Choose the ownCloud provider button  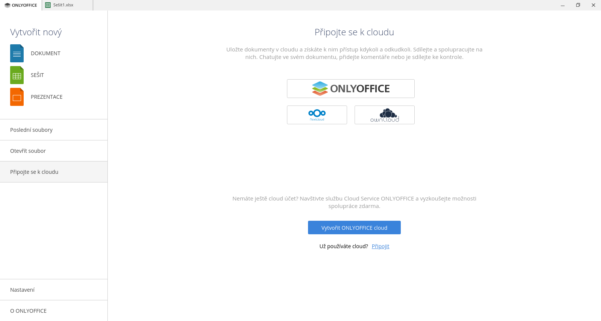385,115
